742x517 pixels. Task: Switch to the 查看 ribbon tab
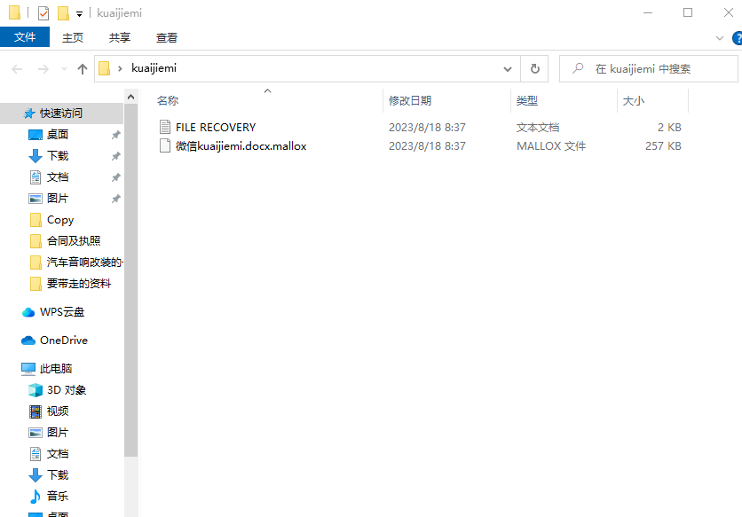167,37
